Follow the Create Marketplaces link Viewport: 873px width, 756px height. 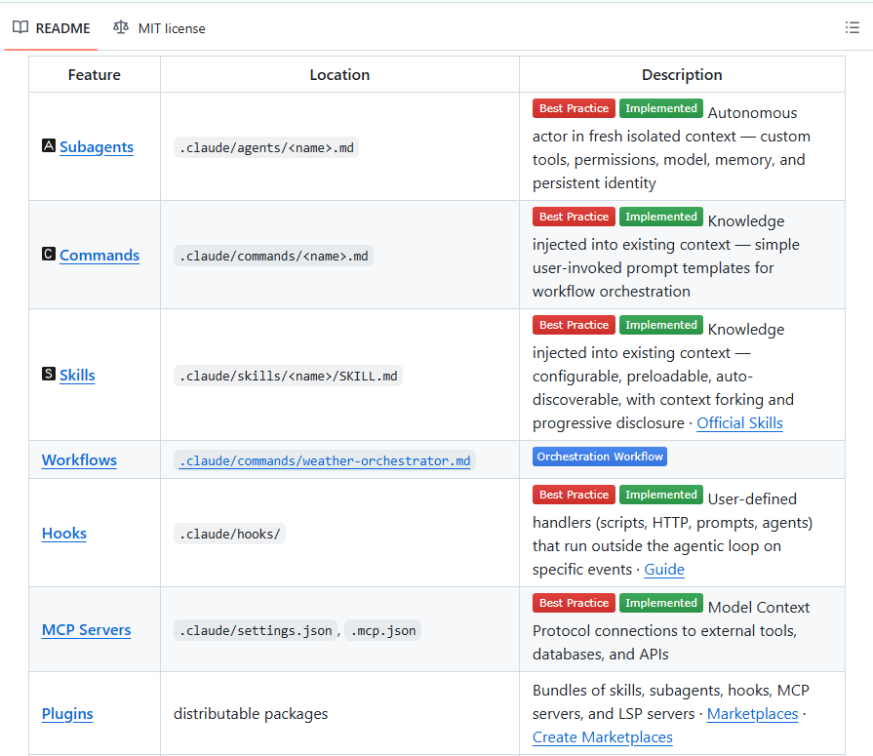603,737
